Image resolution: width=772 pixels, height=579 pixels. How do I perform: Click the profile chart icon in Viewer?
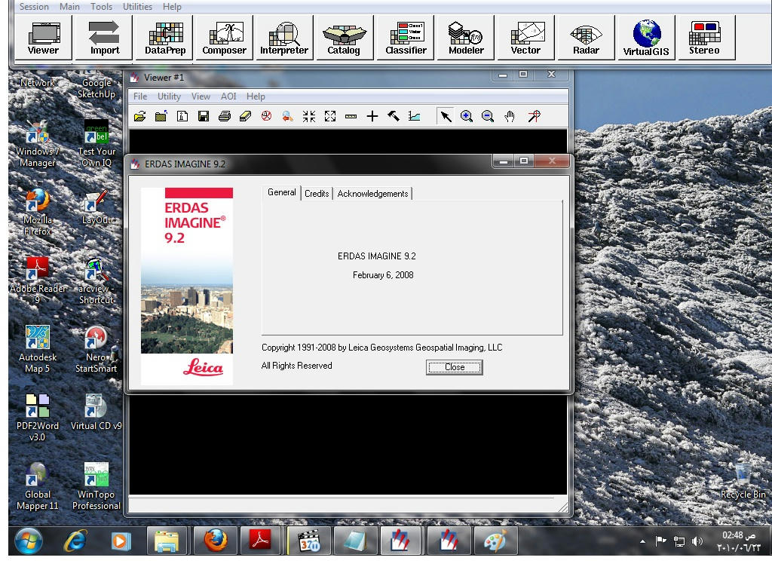pos(415,116)
